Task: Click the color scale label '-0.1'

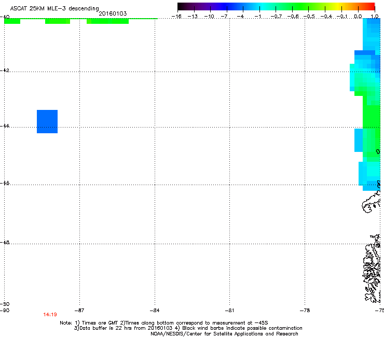Action: tap(342, 17)
